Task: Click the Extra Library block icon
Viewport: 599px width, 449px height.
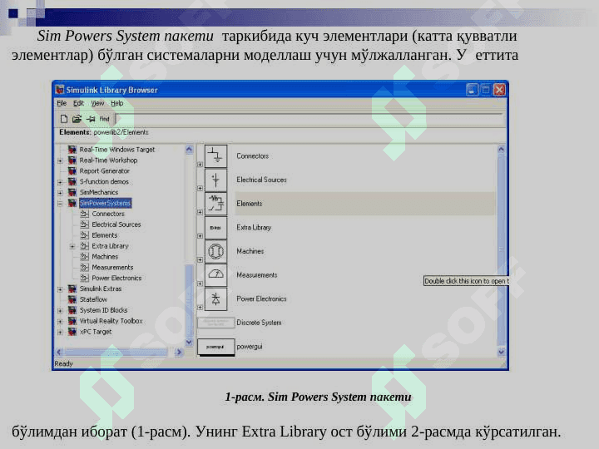Action: tap(215, 228)
